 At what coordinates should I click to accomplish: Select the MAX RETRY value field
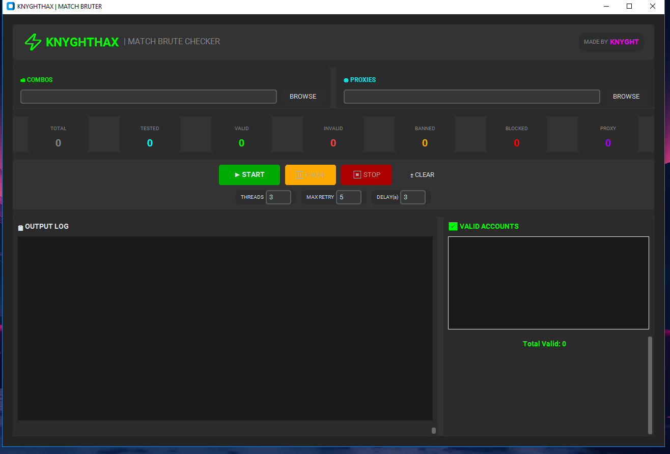point(349,197)
